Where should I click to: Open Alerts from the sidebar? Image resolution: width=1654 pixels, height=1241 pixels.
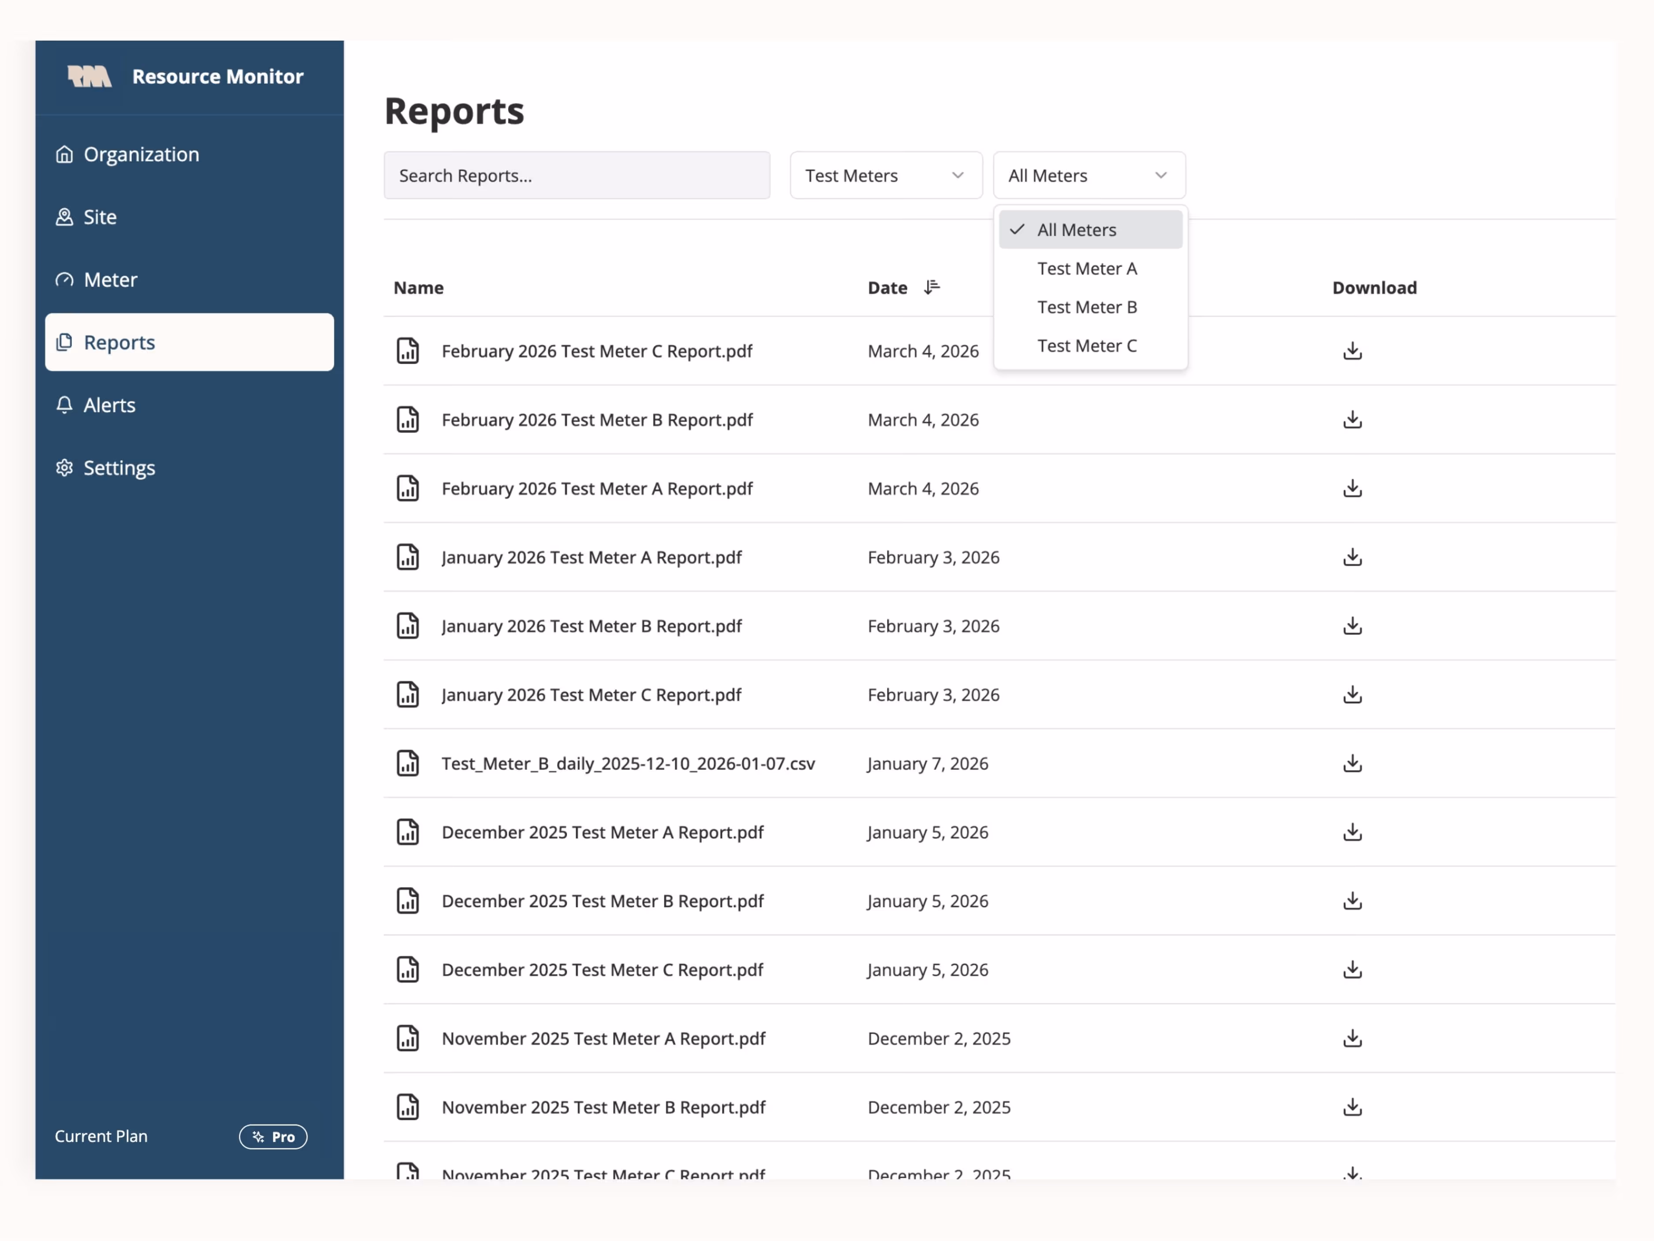[109, 405]
